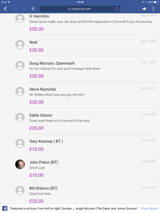
Task: Tap the battery indicator in status bar
Action: [x=156, y=2]
